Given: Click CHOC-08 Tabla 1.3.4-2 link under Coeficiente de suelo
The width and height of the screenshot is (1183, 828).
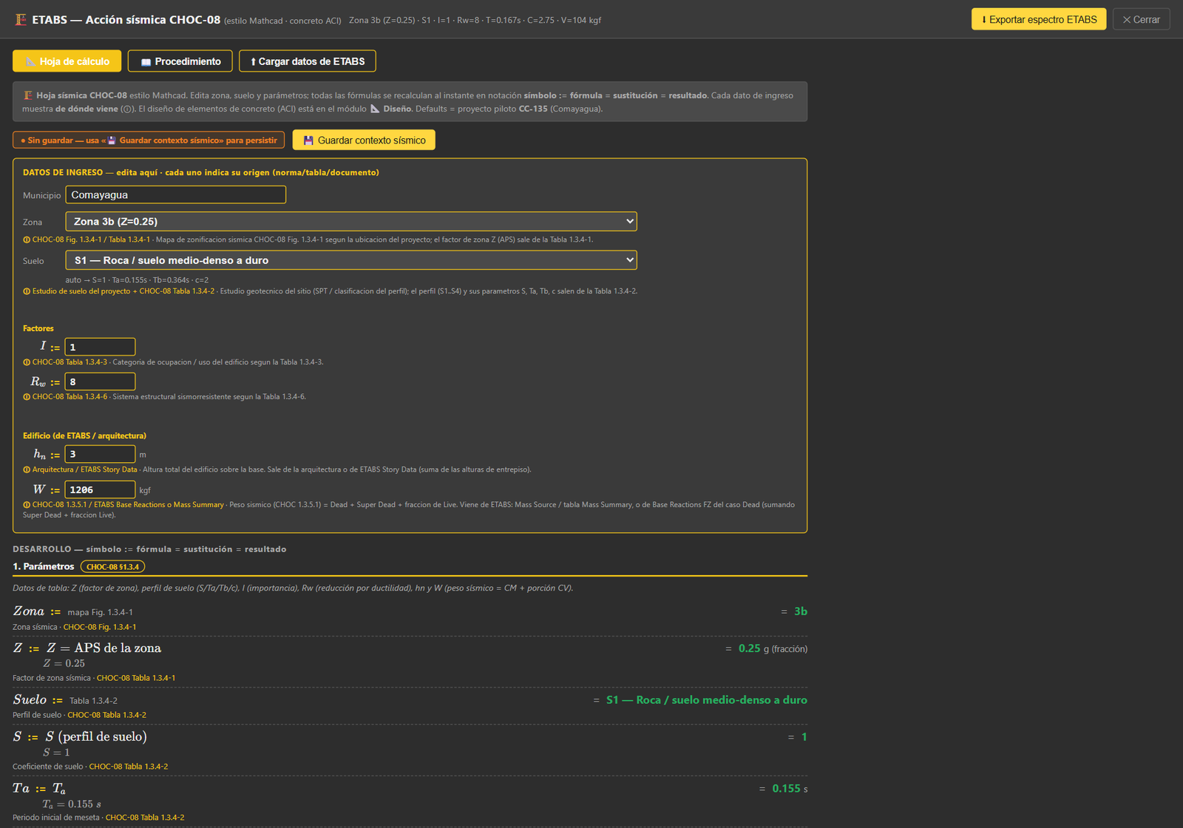Looking at the screenshot, I should click(x=129, y=767).
